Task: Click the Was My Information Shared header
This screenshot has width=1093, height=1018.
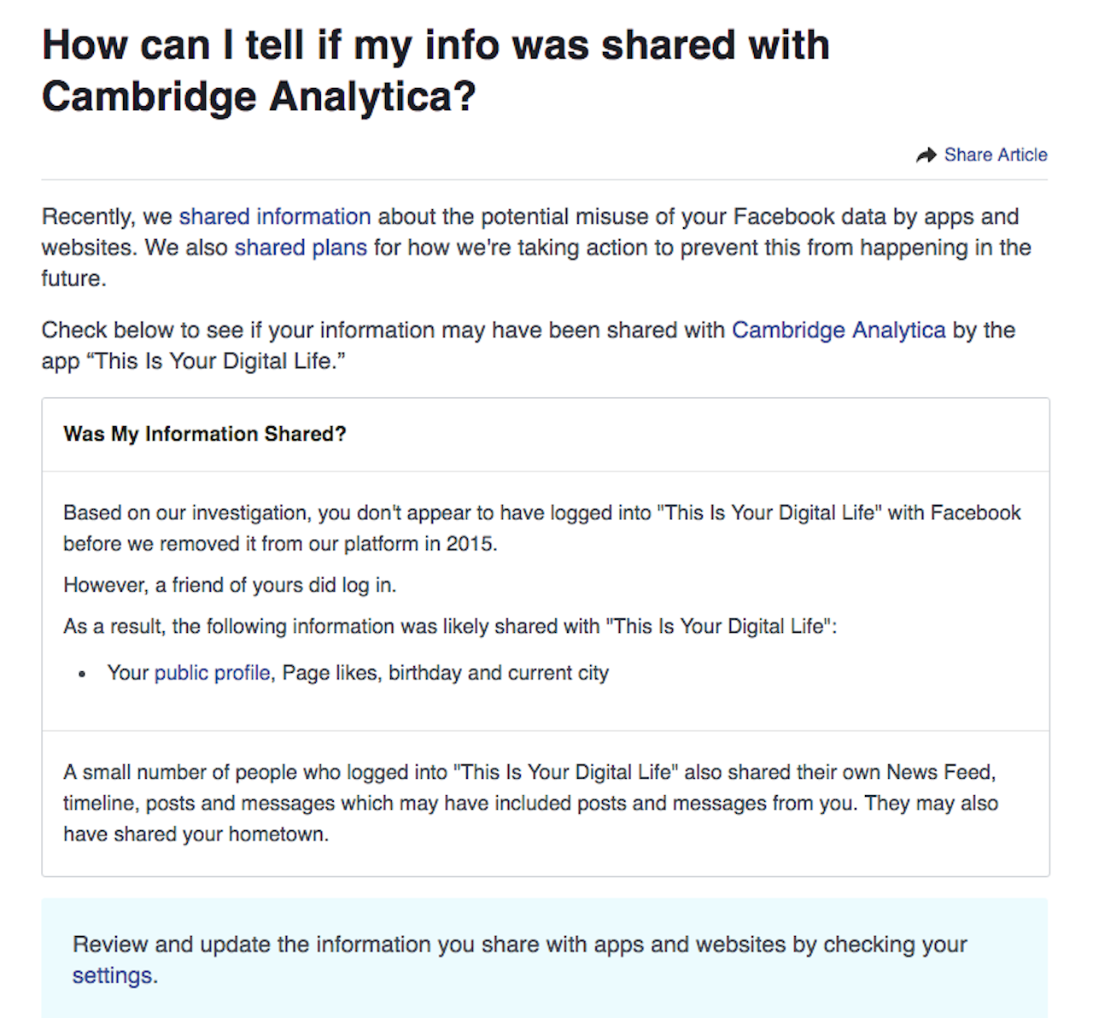Action: coord(204,434)
